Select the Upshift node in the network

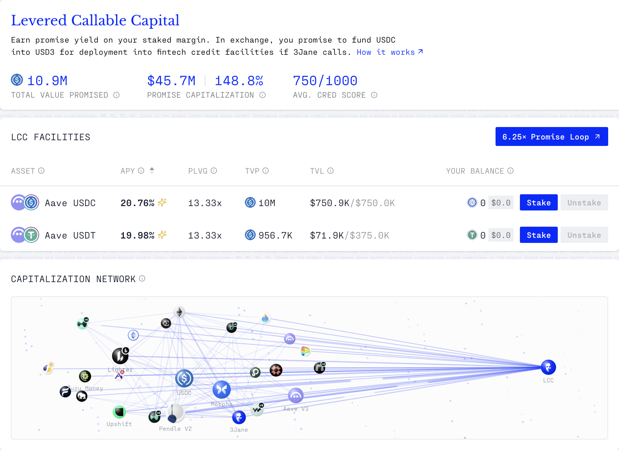pyautogui.click(x=119, y=412)
